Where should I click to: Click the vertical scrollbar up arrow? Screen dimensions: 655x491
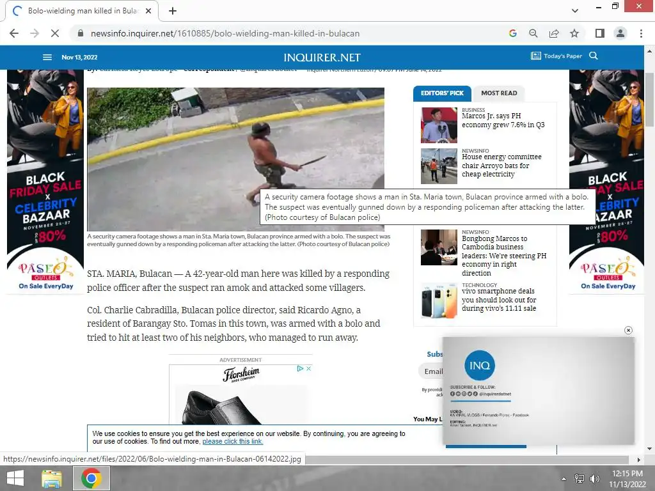coord(650,51)
